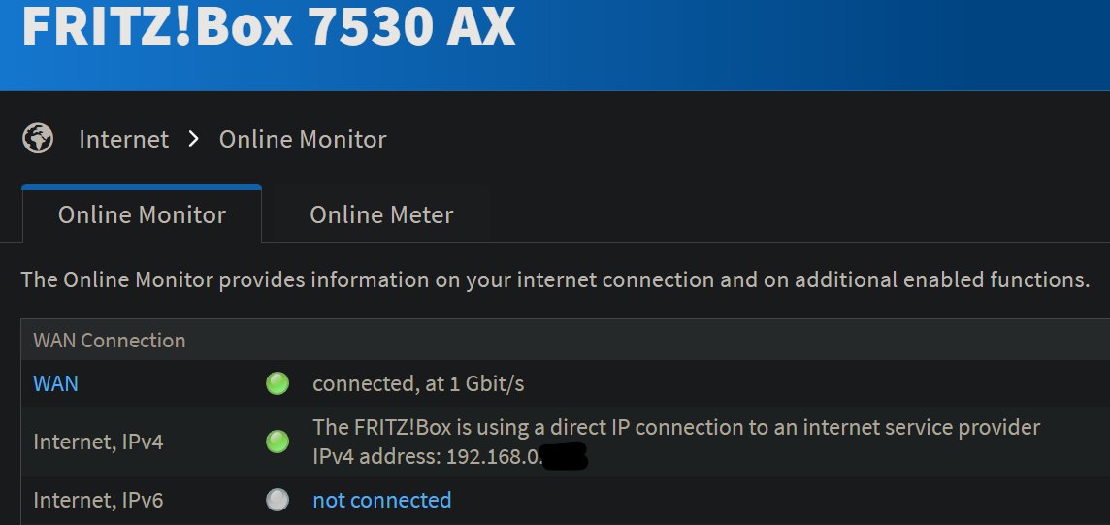Click the blacked-out IPv4 address redaction
Screen dimensions: 1110x525
564,457
